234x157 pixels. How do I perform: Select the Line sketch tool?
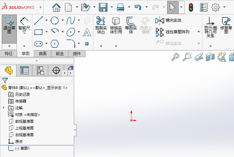[x=38, y=21]
